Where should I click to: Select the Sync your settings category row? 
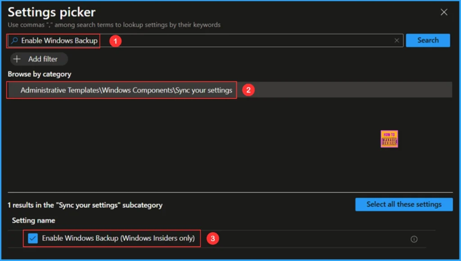[230, 90]
